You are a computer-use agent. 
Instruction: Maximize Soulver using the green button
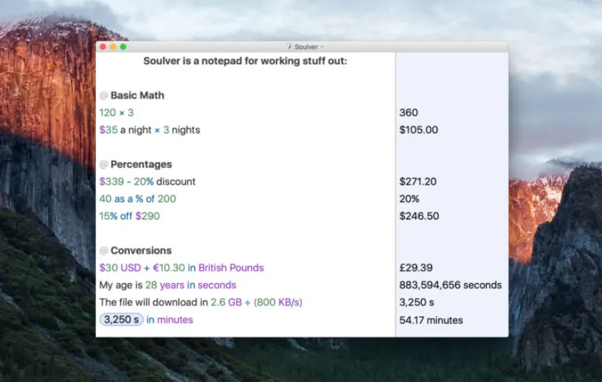123,46
